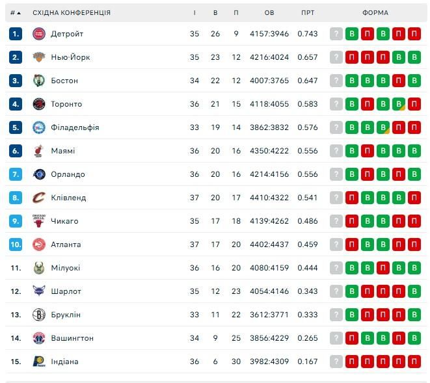Click the New York Knicks logo
This screenshot has height=383, width=430.
(39, 57)
